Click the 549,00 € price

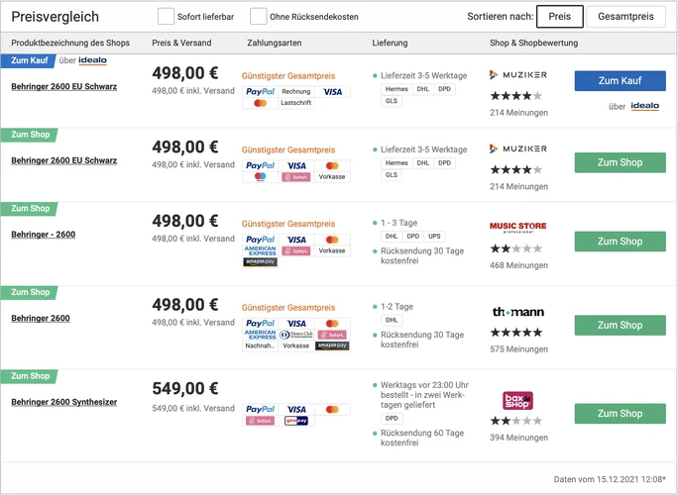pos(184,388)
